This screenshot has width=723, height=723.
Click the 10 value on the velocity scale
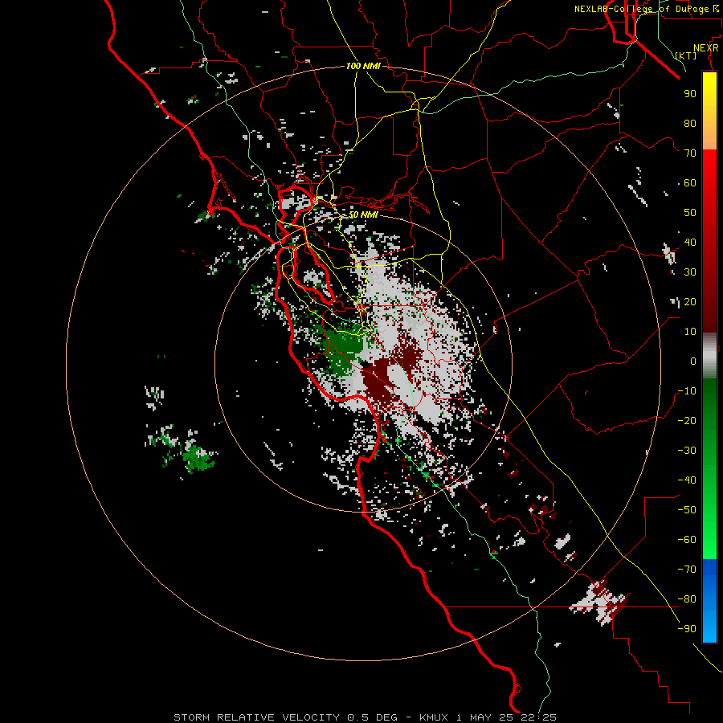pyautogui.click(x=690, y=332)
